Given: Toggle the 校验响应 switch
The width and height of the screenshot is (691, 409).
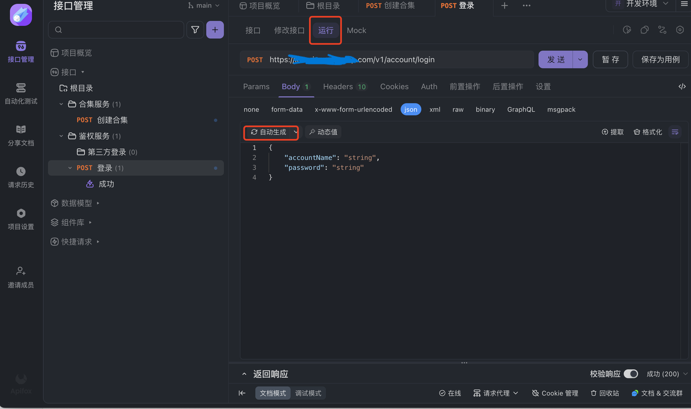Looking at the screenshot, I should [630, 373].
